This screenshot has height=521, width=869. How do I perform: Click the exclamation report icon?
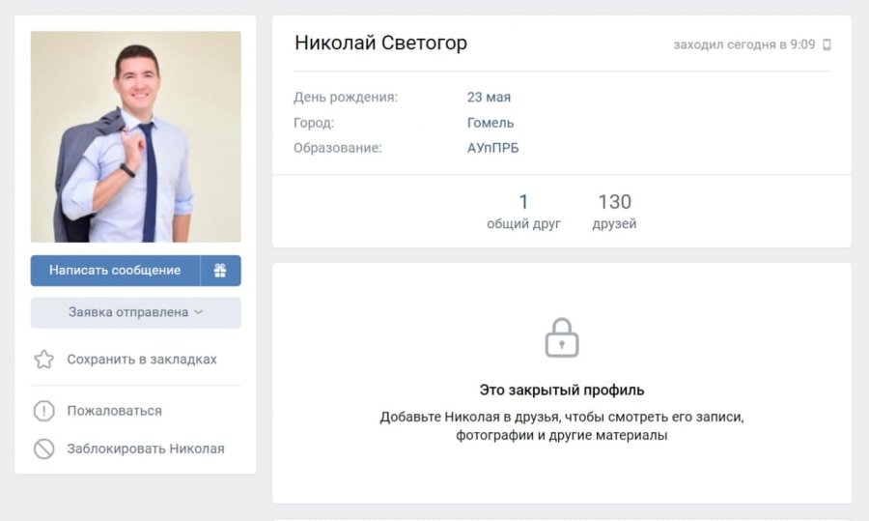pyautogui.click(x=43, y=411)
